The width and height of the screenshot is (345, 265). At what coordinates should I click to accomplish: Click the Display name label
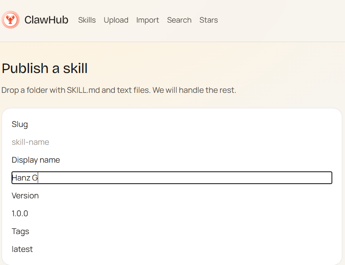[36, 160]
